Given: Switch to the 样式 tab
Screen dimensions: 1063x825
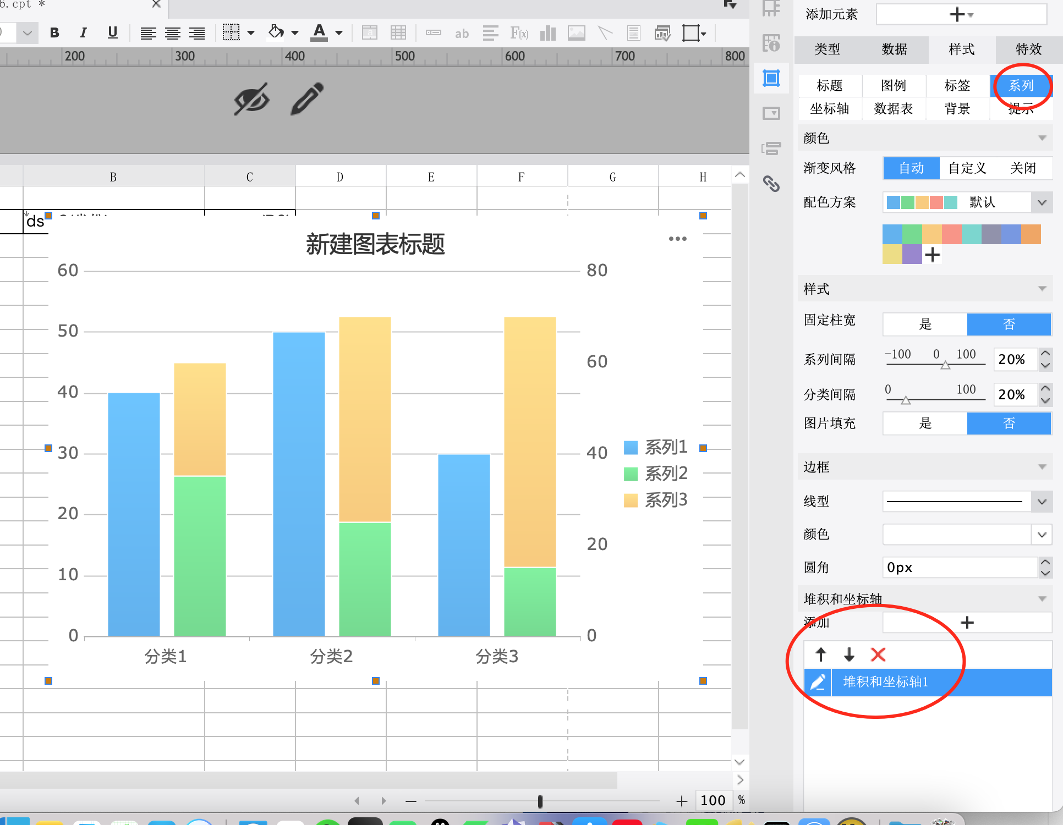Looking at the screenshot, I should (x=962, y=50).
